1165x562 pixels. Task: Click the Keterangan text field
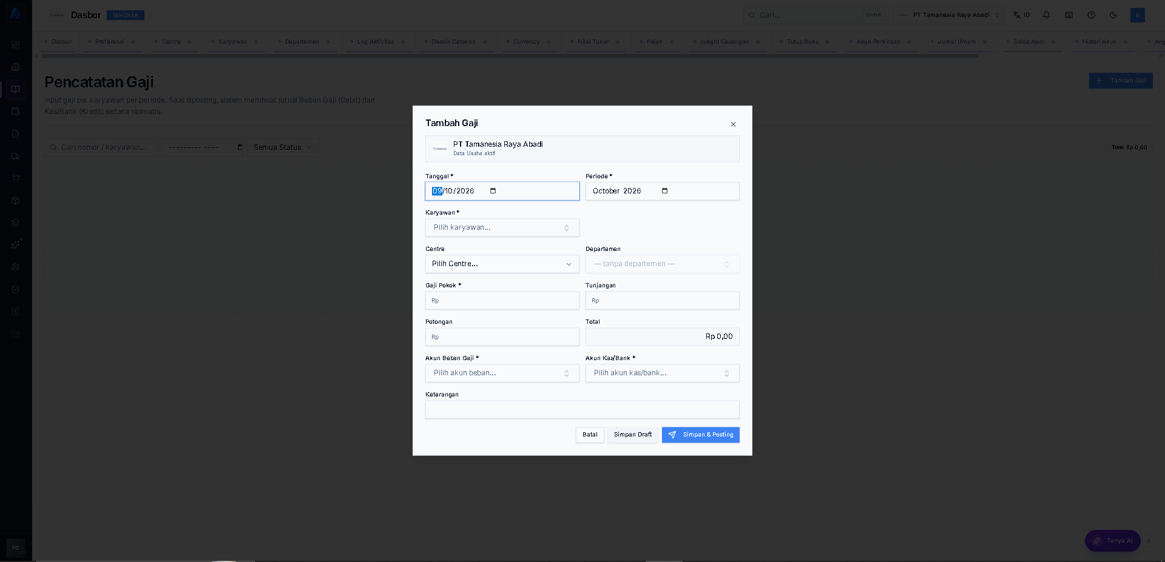point(582,410)
